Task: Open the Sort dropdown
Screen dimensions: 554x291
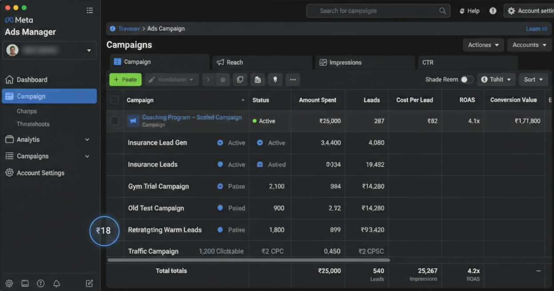Action: [534, 79]
